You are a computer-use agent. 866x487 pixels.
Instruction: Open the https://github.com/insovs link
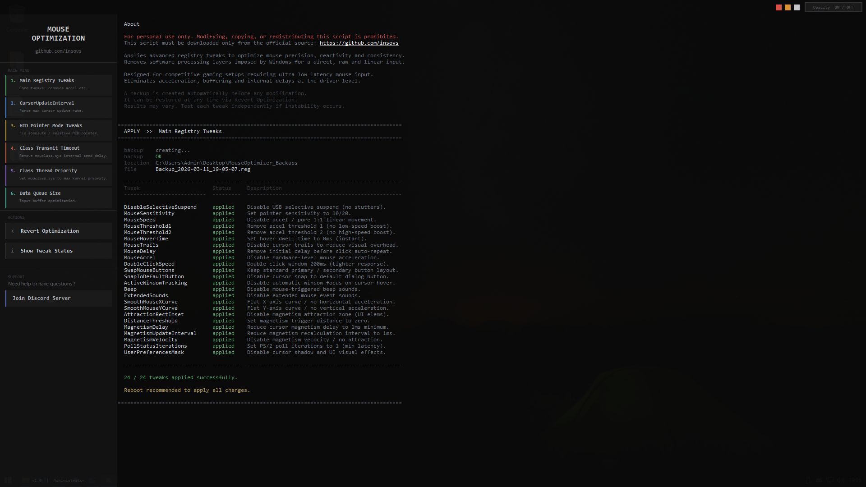(359, 43)
